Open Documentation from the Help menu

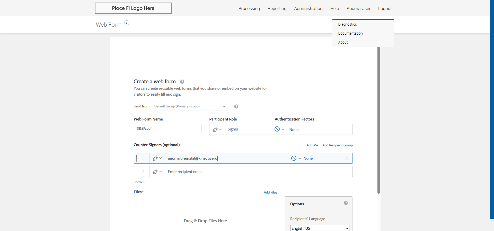coord(350,33)
